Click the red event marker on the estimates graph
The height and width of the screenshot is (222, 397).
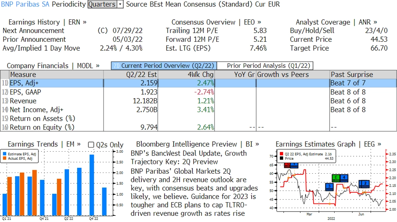point(287,166)
